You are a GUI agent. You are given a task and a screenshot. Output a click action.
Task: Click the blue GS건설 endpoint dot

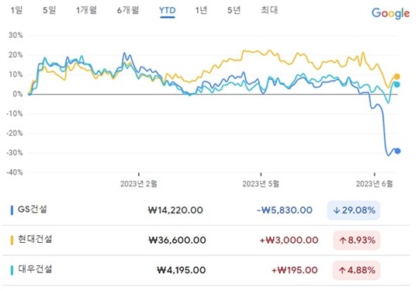pyautogui.click(x=397, y=151)
